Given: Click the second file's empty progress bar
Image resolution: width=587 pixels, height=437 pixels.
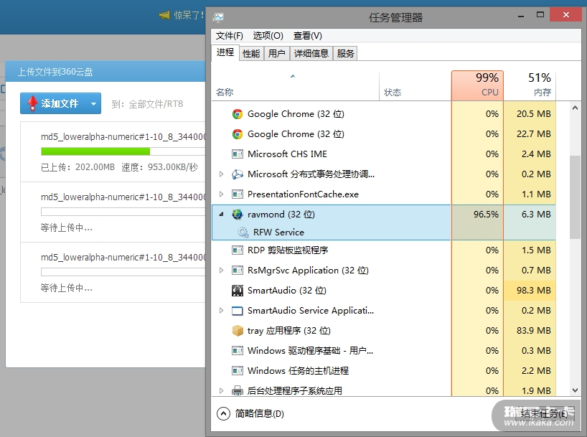Looking at the screenshot, I should click(x=123, y=212).
